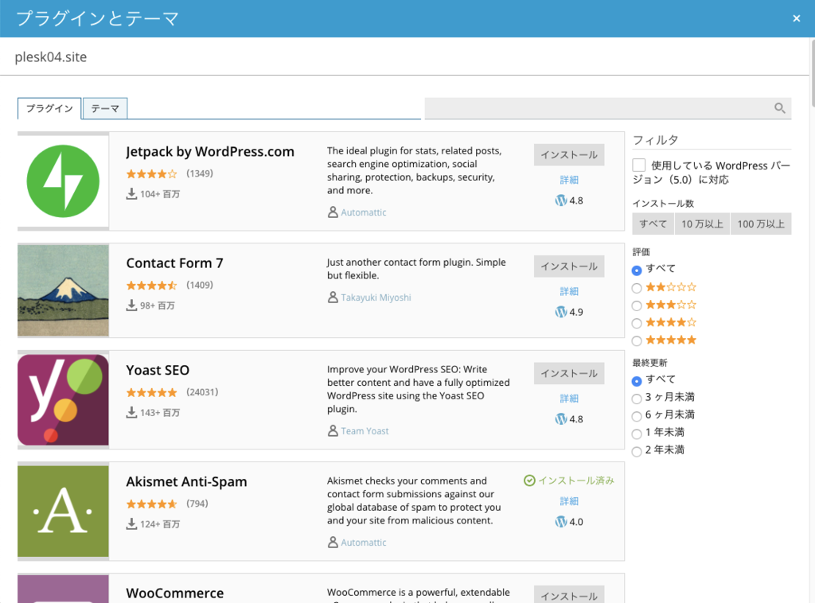The image size is (815, 603).
Task: Click the WordPress logo next to 4.0
Action: [x=561, y=522]
